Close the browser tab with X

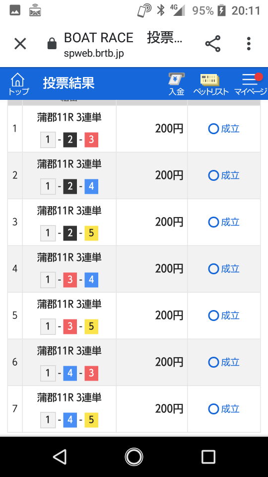(20, 44)
